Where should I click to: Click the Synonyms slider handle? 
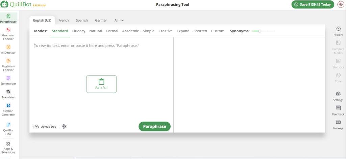pyautogui.click(x=260, y=31)
